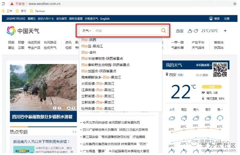Open the landslide news carousel image
The width and height of the screenshot is (240, 155).
(43, 87)
